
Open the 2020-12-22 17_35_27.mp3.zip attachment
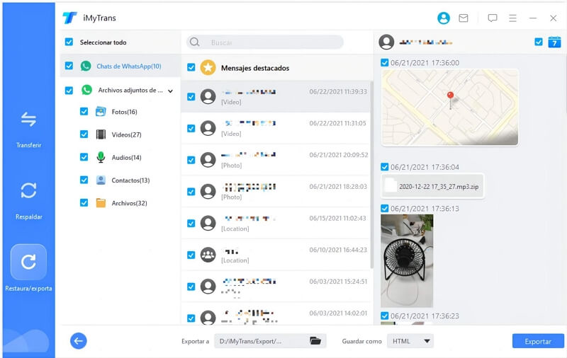pyautogui.click(x=432, y=186)
